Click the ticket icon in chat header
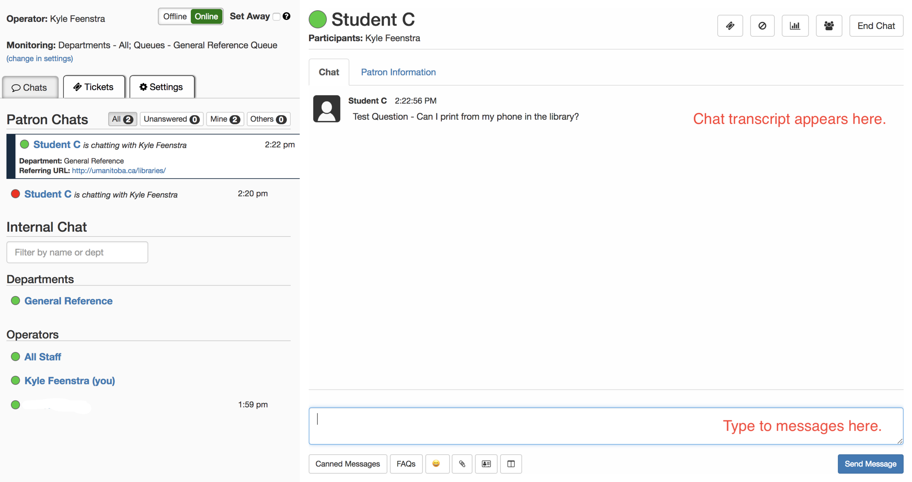Image resolution: width=912 pixels, height=482 pixels. [x=730, y=26]
